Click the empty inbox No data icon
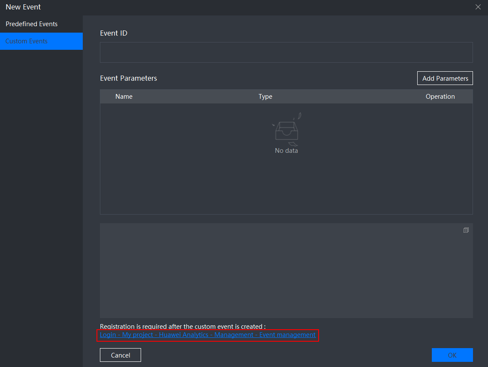Image resolution: width=488 pixels, height=367 pixels. (x=286, y=129)
